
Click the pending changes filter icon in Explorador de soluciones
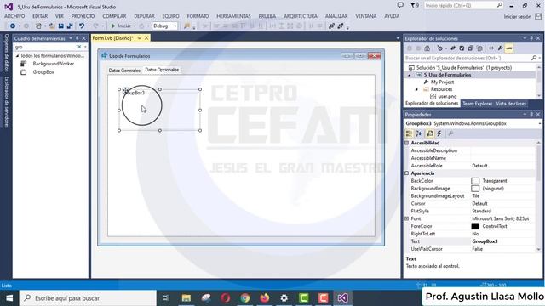(x=440, y=48)
